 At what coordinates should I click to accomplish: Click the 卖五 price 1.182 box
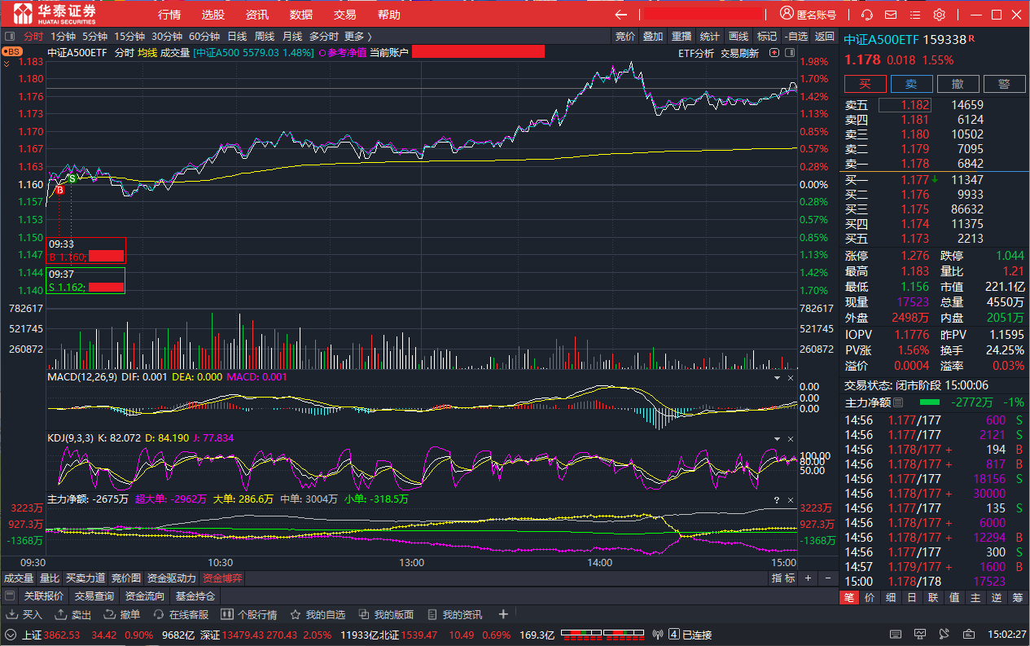[x=904, y=105]
